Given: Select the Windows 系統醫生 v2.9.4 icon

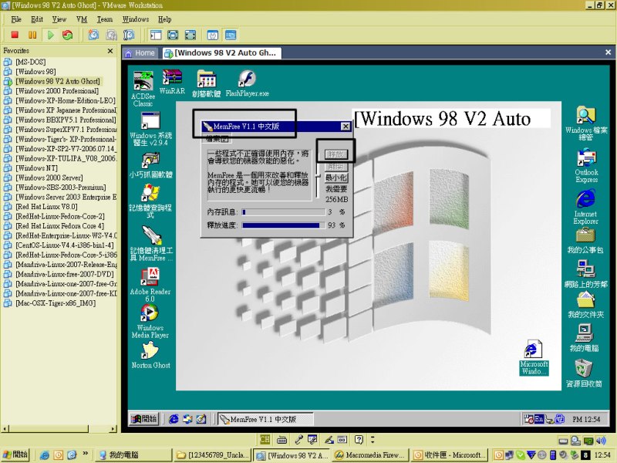Looking at the screenshot, I should tap(150, 129).
